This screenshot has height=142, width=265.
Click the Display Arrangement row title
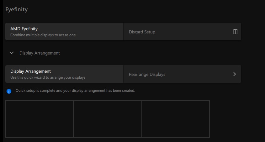(30, 71)
